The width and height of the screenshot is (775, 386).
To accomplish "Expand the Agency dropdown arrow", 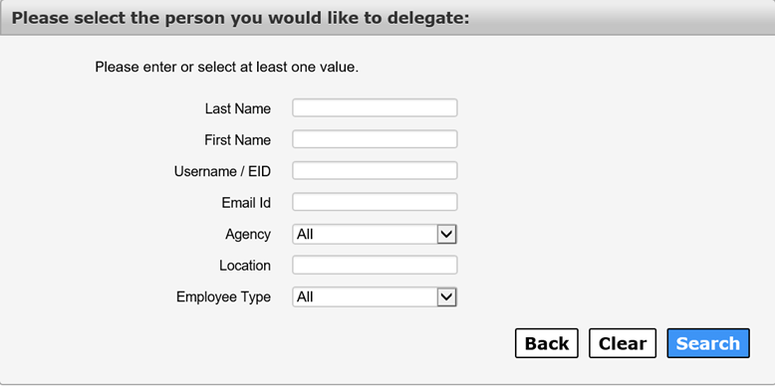I will 446,234.
